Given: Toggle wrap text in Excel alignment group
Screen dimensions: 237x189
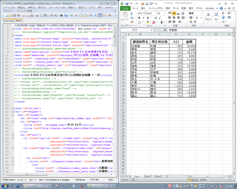Looking at the screenshot, I should (x=183, y=14).
